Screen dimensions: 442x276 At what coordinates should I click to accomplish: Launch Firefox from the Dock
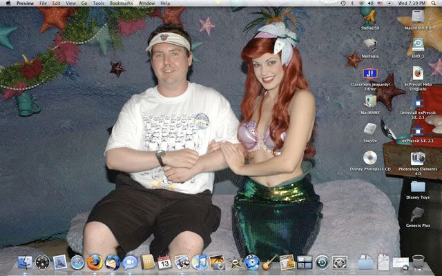coord(95,262)
